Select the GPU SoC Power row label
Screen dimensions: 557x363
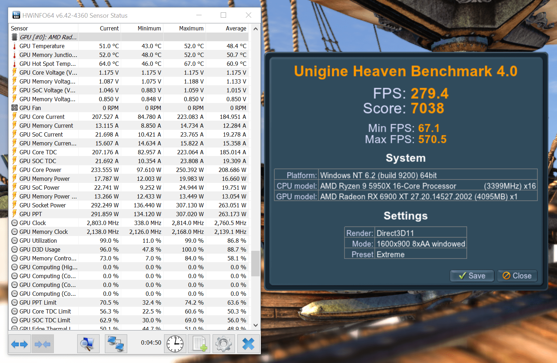(x=40, y=188)
